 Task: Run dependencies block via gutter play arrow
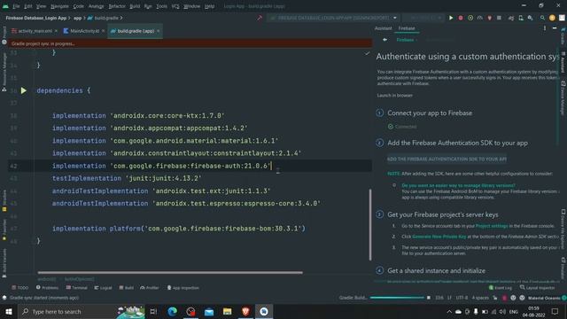pyautogui.click(x=24, y=90)
